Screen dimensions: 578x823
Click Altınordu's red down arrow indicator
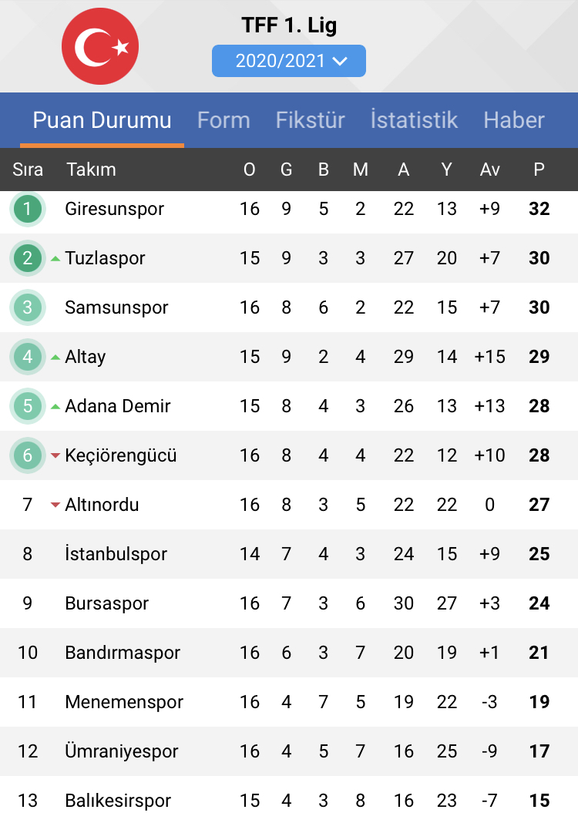55,505
